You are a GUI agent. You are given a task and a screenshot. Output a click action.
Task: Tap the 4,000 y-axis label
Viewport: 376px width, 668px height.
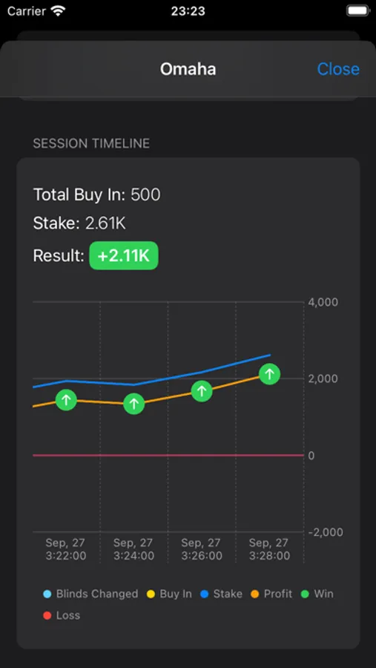[x=323, y=302]
